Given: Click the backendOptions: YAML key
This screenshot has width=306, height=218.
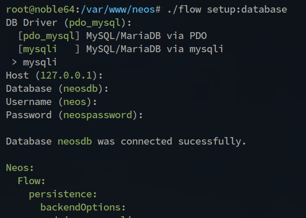Looking at the screenshot, I should pyautogui.click(x=83, y=207).
